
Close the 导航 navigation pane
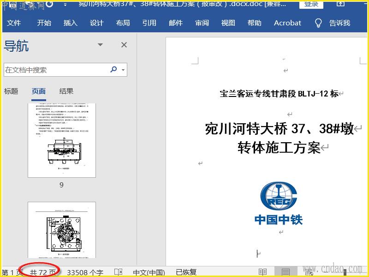click(124, 45)
